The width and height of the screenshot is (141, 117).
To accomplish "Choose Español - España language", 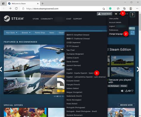I will coord(80,73).
